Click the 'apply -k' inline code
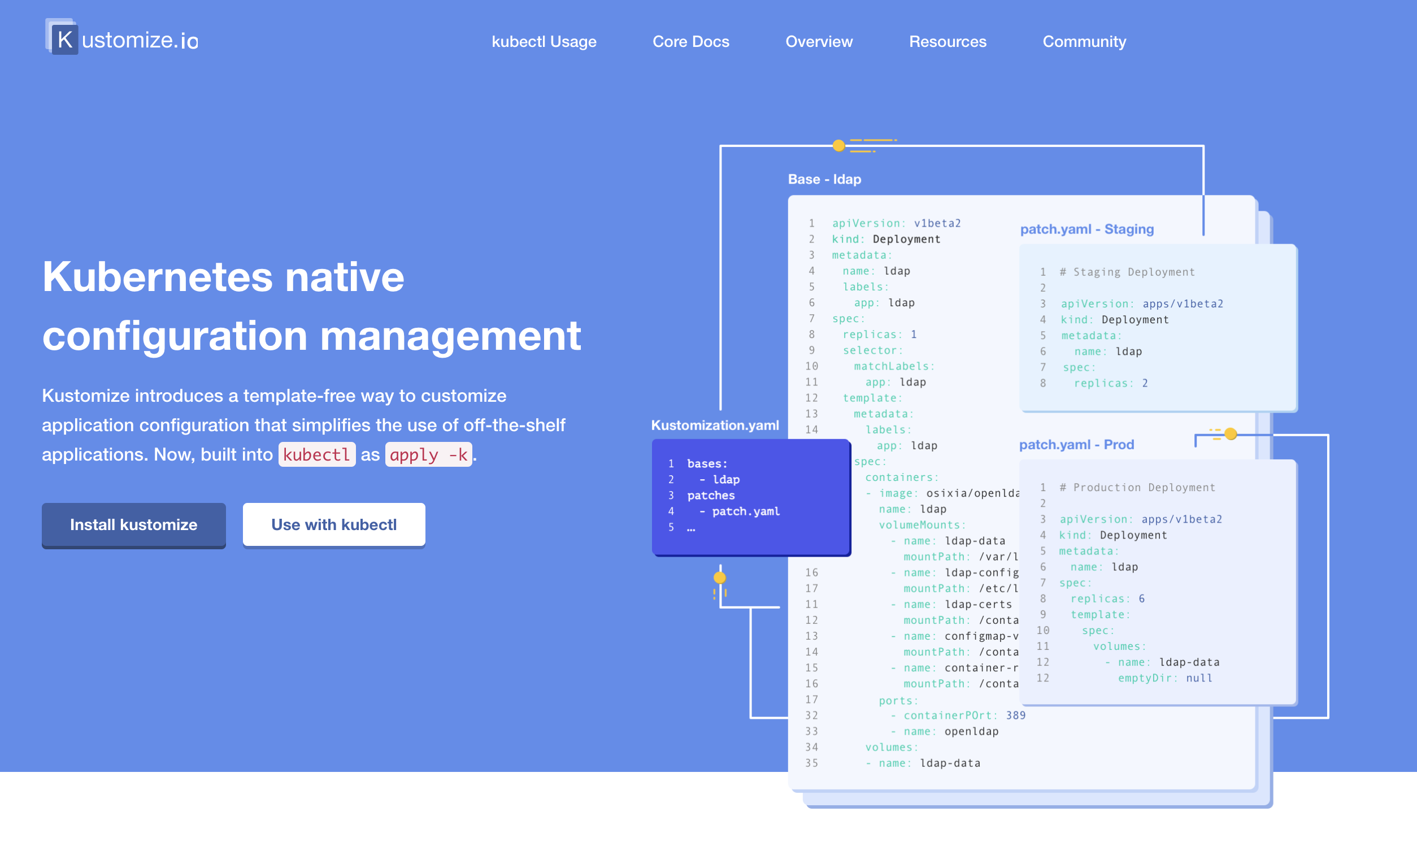1417x842 pixels. [x=428, y=454]
